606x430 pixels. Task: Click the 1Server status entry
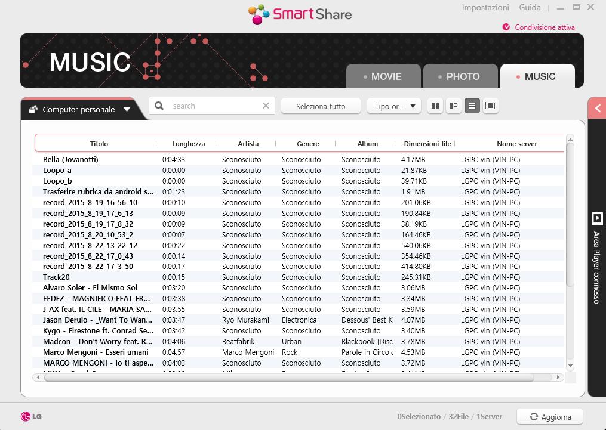[490, 417]
